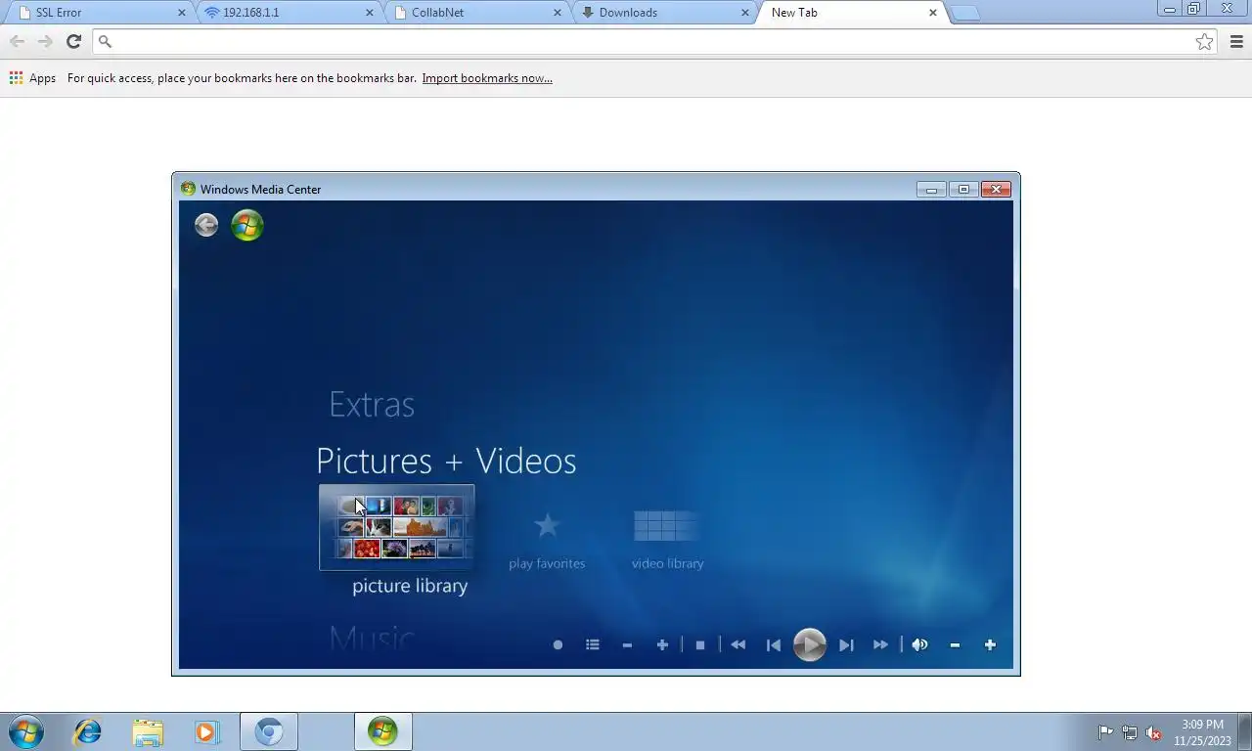Switch to the 192.168.1.1 tab
Viewport: 1252px width, 751px height.
click(290, 13)
